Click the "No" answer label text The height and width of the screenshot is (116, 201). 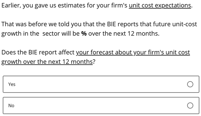11,106
